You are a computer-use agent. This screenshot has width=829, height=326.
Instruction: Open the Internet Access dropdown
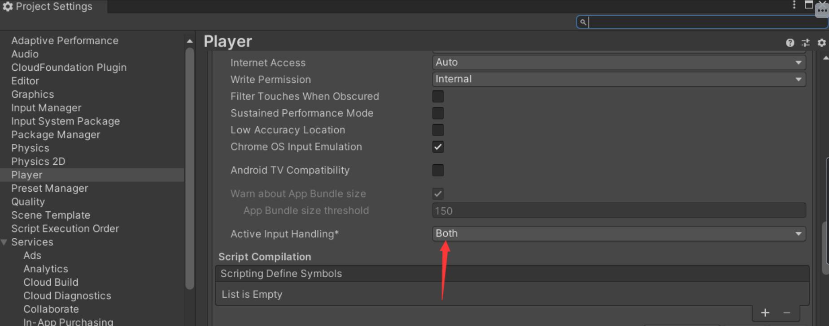pos(619,62)
